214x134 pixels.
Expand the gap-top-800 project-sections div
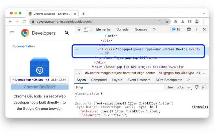tap(93, 67)
